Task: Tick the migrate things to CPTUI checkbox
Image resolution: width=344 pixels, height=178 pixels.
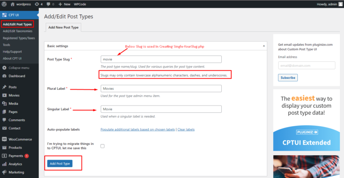Action: (103, 146)
